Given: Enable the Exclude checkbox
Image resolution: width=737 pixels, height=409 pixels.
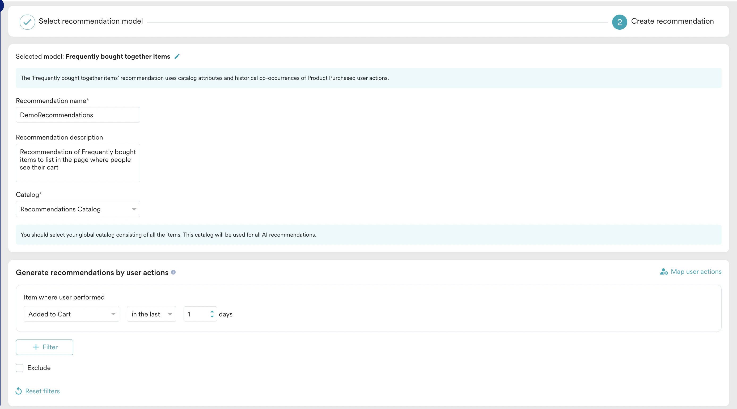Looking at the screenshot, I should (x=20, y=368).
